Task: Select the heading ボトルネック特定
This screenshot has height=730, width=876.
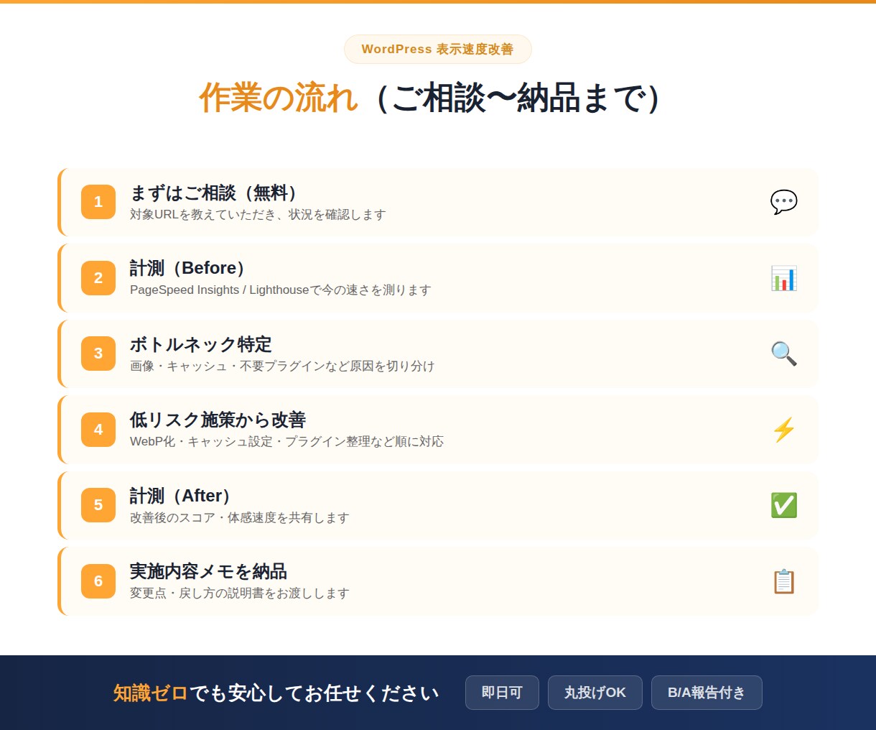Action: pos(201,344)
